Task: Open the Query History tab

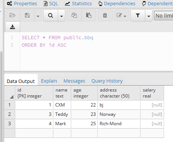Action: coord(107,81)
